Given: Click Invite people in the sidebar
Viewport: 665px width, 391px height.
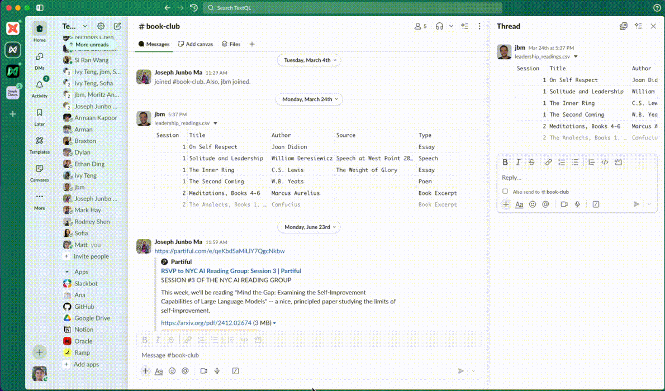Looking at the screenshot, I should click(91, 256).
